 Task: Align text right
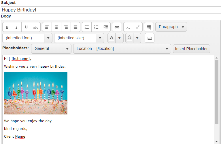coord(66,27)
